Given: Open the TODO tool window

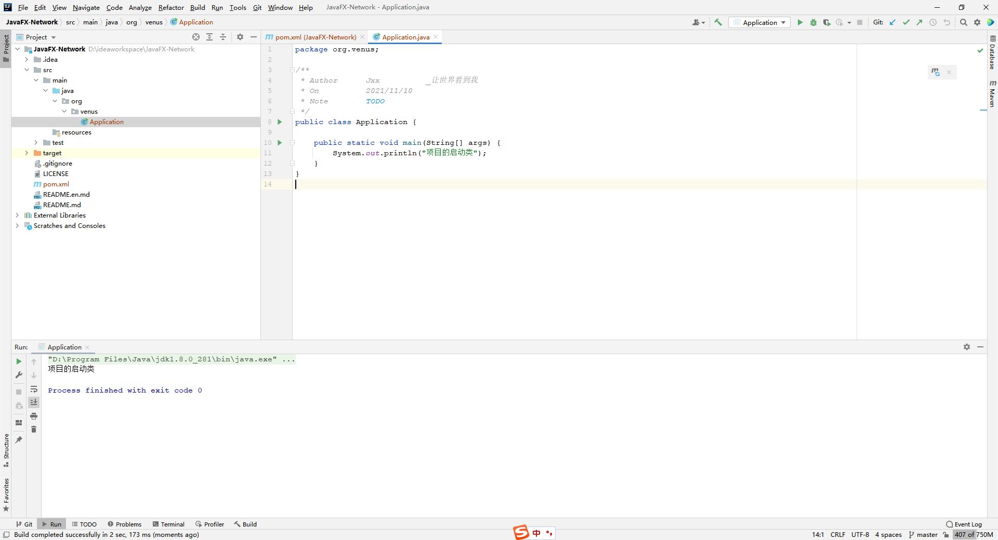Looking at the screenshot, I should pos(84,524).
